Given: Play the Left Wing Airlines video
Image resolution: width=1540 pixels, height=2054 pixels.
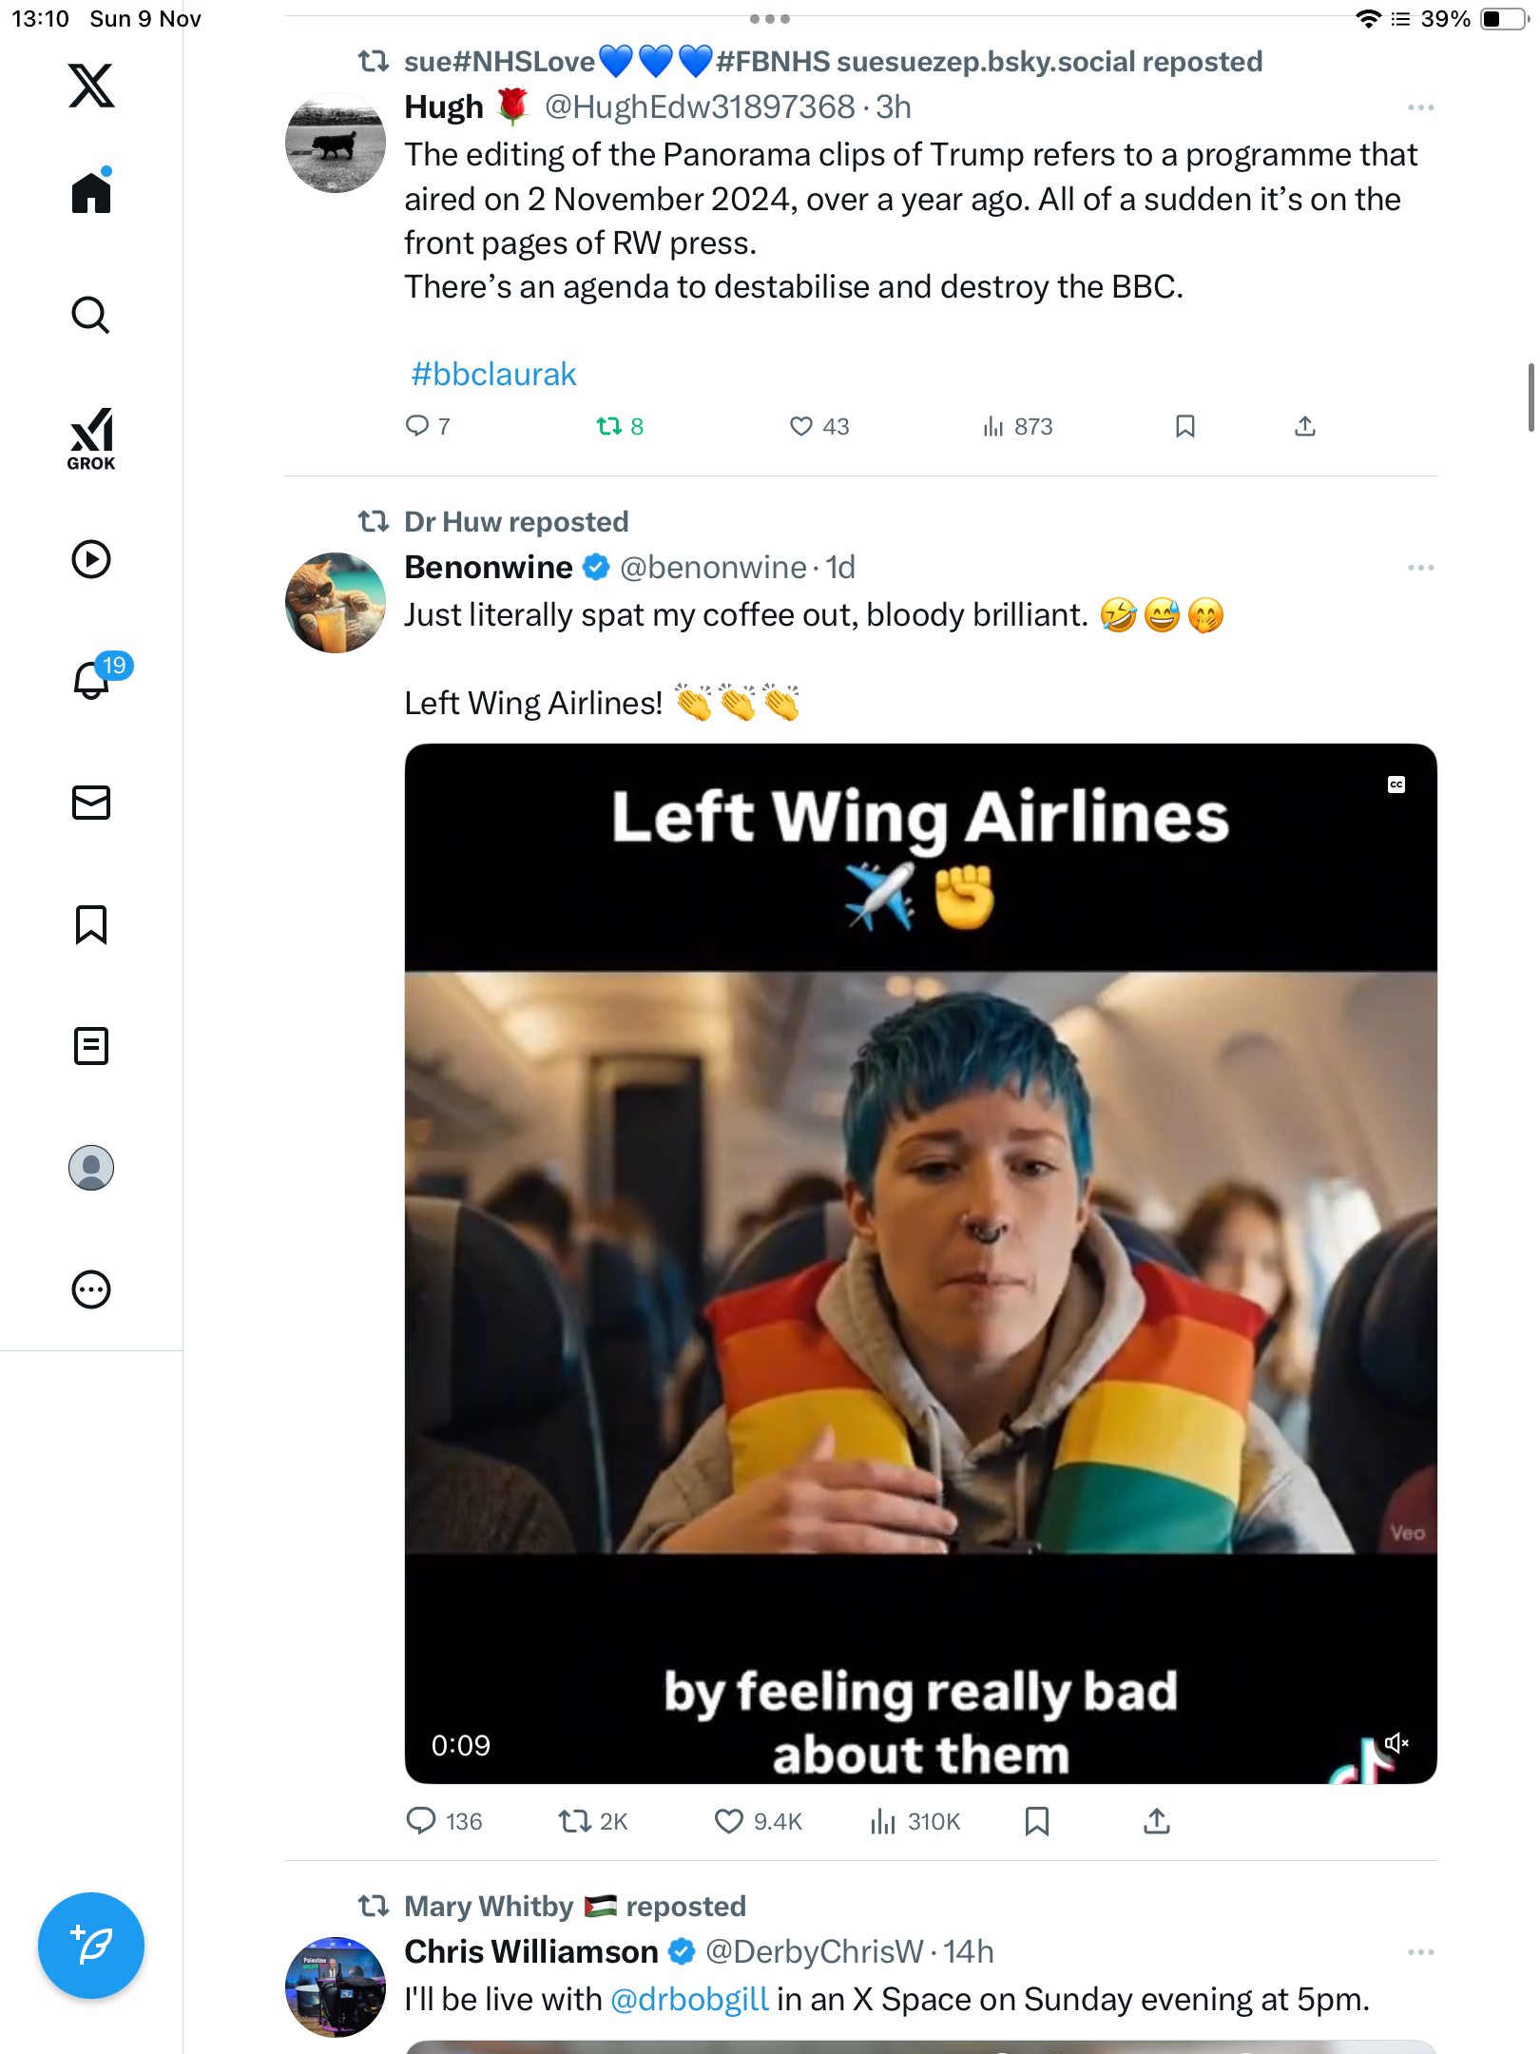Looking at the screenshot, I should [920, 1263].
